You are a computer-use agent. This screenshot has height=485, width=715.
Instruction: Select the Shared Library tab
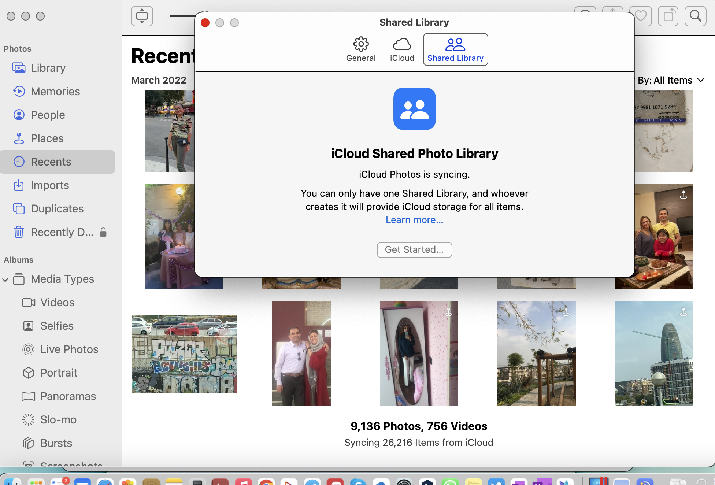click(x=455, y=49)
